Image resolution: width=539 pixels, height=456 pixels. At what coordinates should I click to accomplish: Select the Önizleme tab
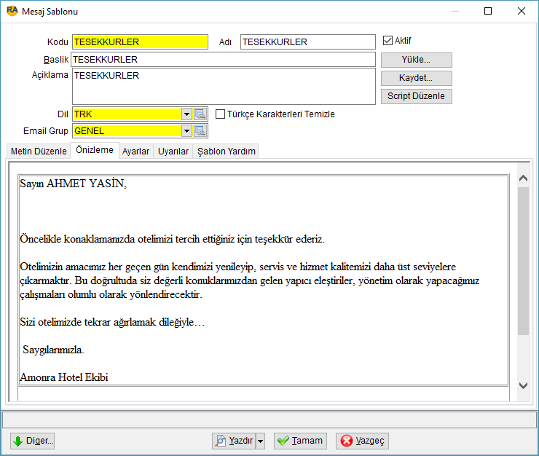95,150
